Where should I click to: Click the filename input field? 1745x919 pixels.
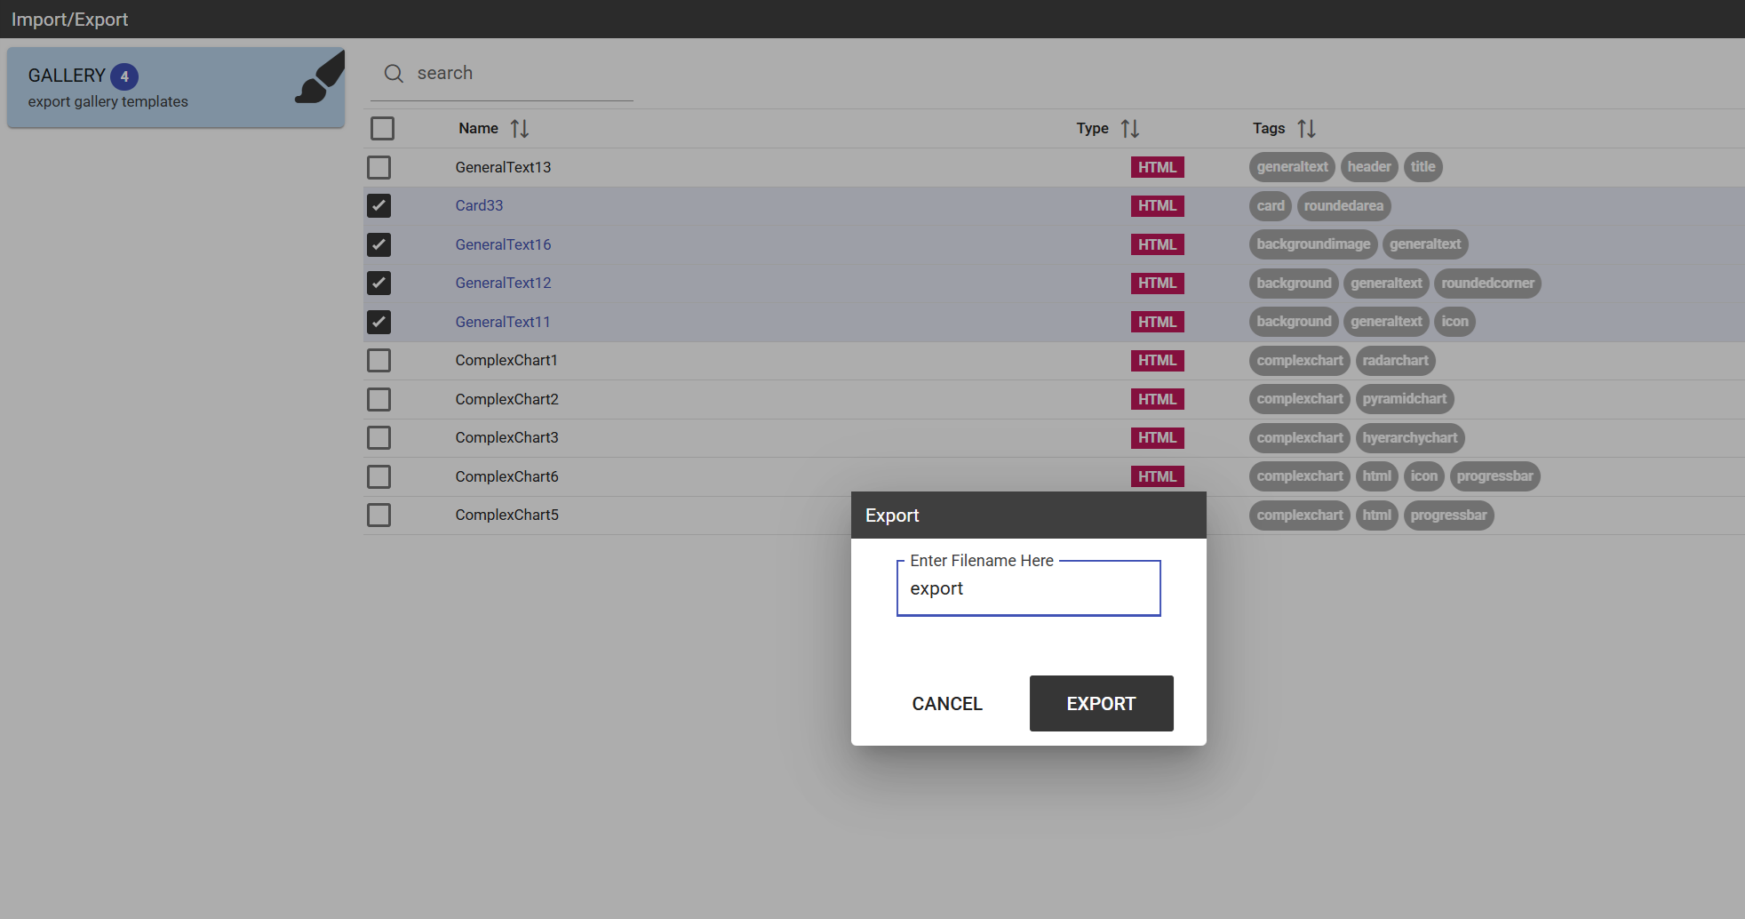[1028, 588]
